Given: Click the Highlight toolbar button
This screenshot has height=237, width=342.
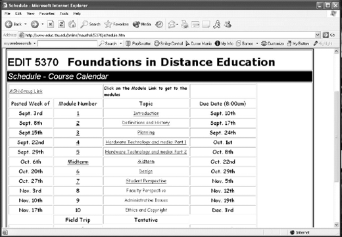Looking at the screenshot, I should (323, 43).
